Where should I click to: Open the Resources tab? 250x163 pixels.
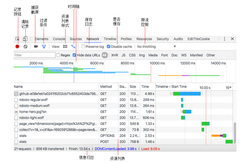[144, 39]
